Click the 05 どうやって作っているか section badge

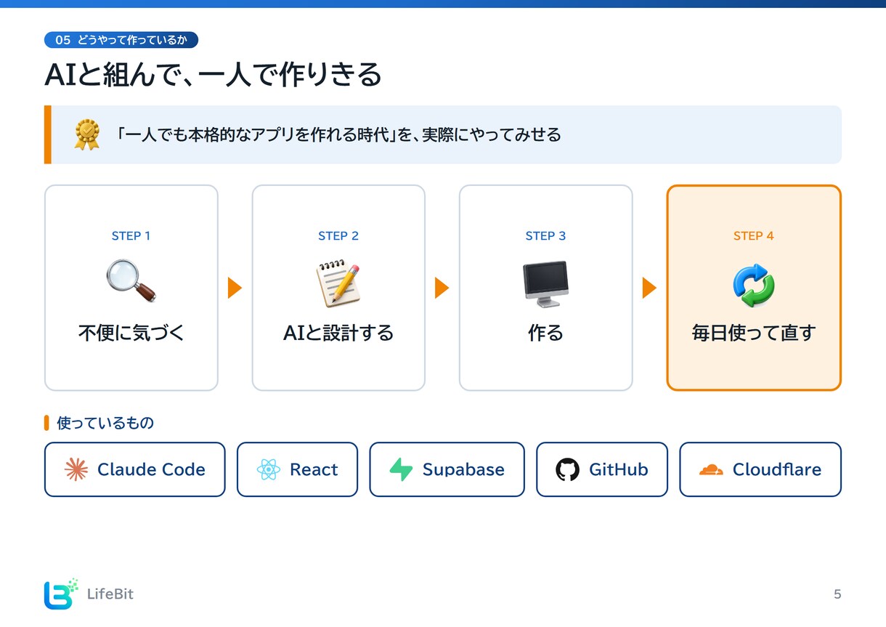tap(121, 40)
